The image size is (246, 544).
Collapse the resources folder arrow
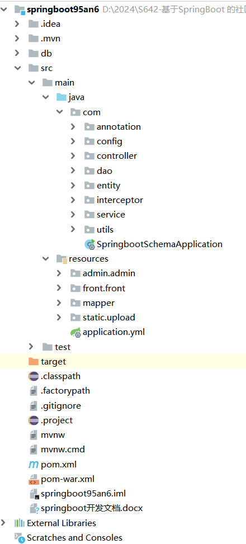click(x=45, y=258)
